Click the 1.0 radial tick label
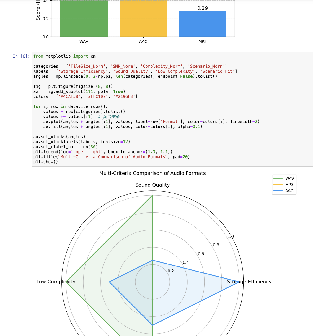Image resolution: width=313 pixels, height=336 pixels. [231, 236]
